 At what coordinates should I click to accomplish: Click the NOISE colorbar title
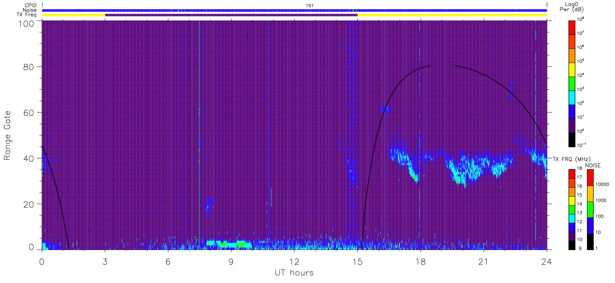point(592,165)
